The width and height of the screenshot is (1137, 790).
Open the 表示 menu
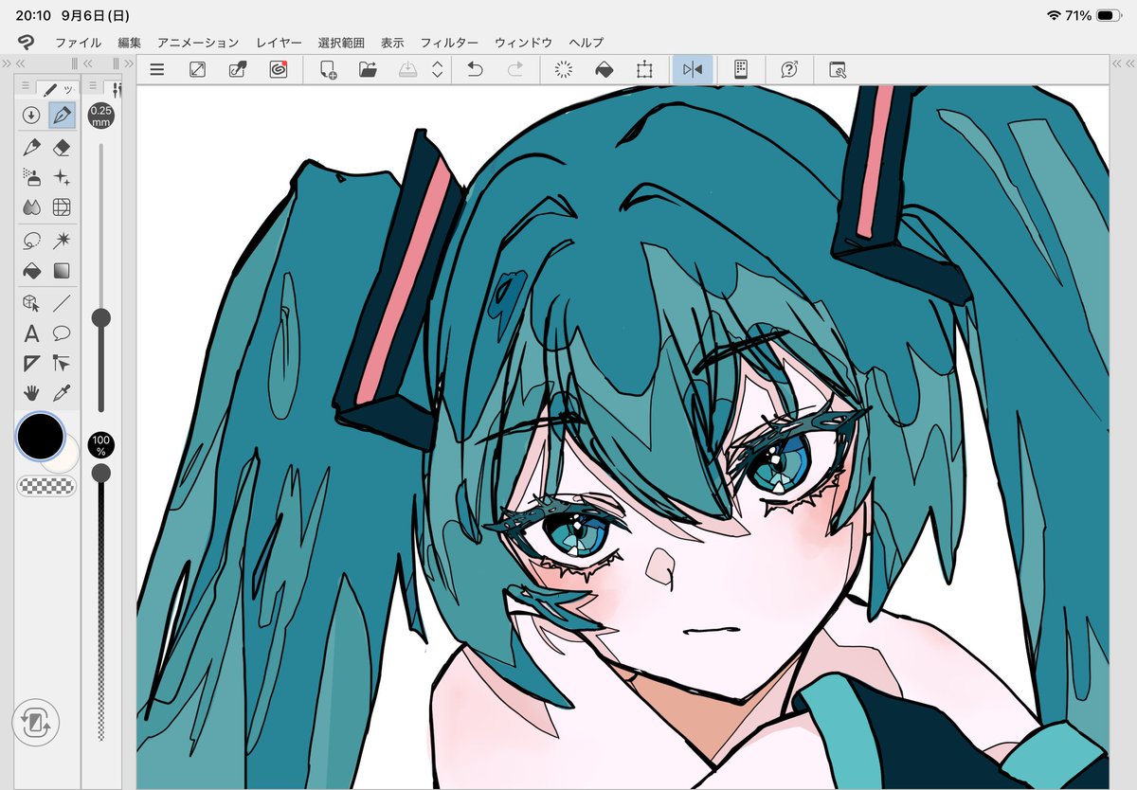392,43
